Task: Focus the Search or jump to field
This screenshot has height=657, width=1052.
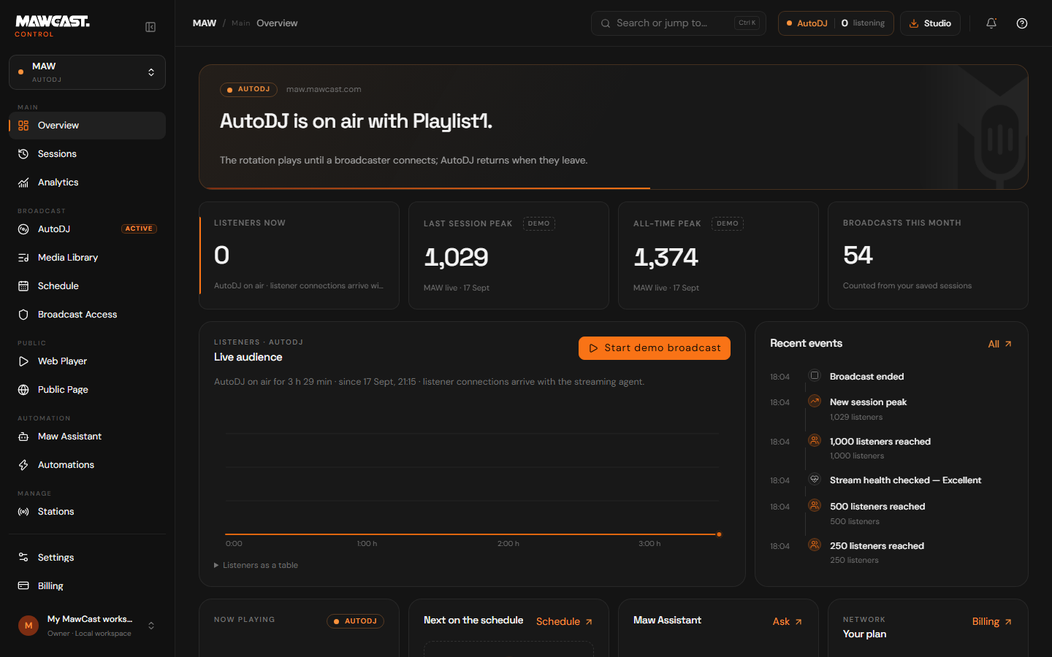Action: tap(679, 23)
